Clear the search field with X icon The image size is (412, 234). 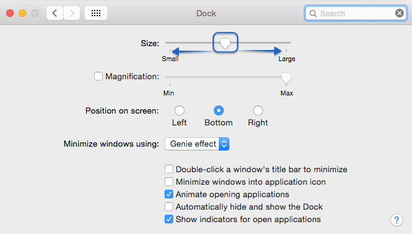point(400,13)
